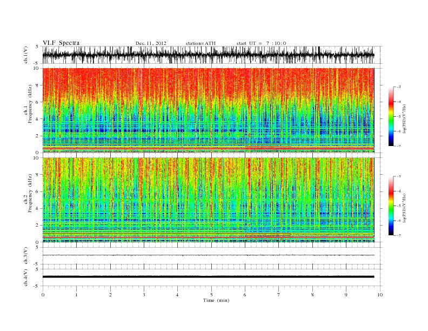This screenshot has height=331, width=428.
Task: Click the "-7" tick on the ch.1 colorbar
Action: (x=399, y=146)
